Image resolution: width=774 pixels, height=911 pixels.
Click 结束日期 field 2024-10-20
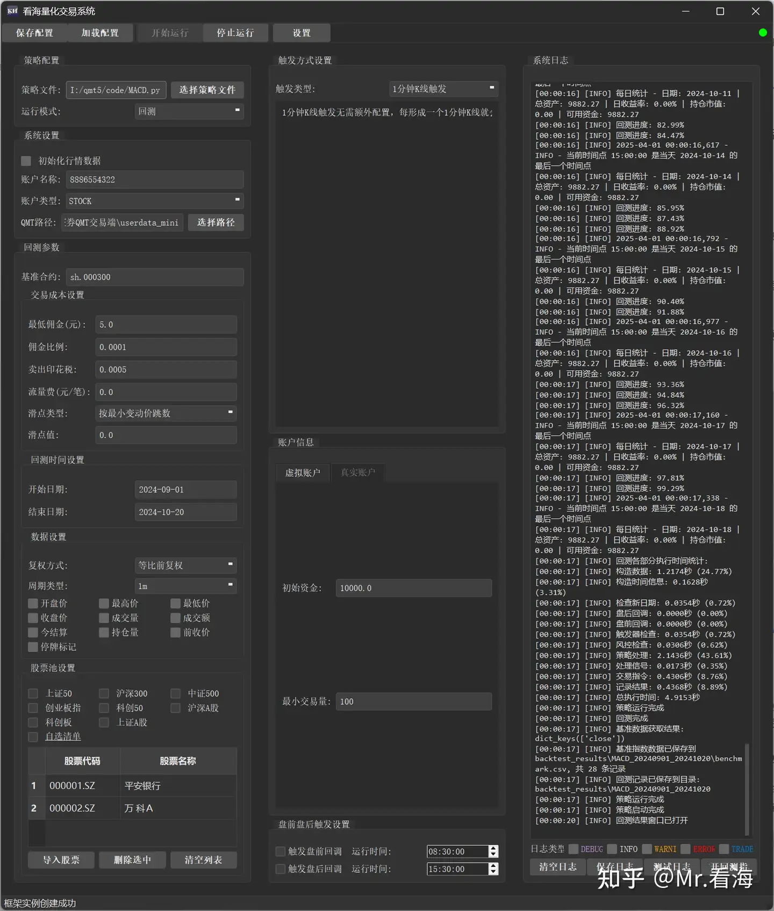(186, 512)
